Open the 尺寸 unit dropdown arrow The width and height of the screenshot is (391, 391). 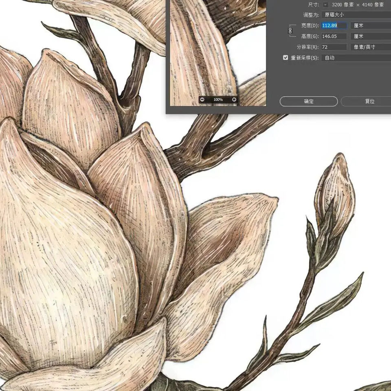point(325,4)
